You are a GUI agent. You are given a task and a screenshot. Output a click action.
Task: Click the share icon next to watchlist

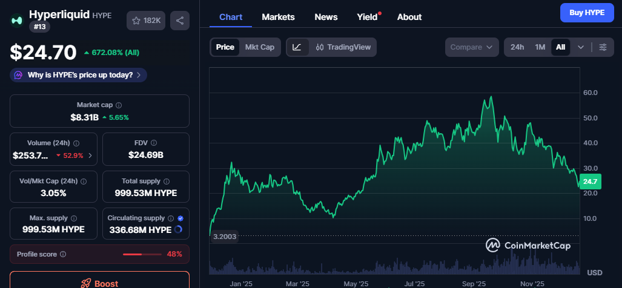click(x=179, y=21)
